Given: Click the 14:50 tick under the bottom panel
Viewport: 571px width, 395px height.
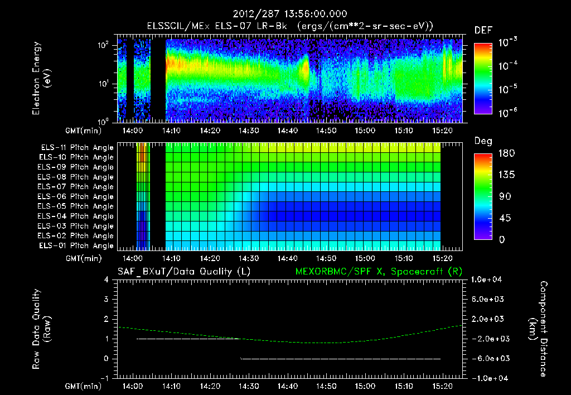Looking at the screenshot, I should [x=326, y=386].
